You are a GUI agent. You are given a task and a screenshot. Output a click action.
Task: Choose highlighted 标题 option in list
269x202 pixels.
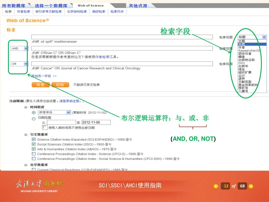[252, 44]
